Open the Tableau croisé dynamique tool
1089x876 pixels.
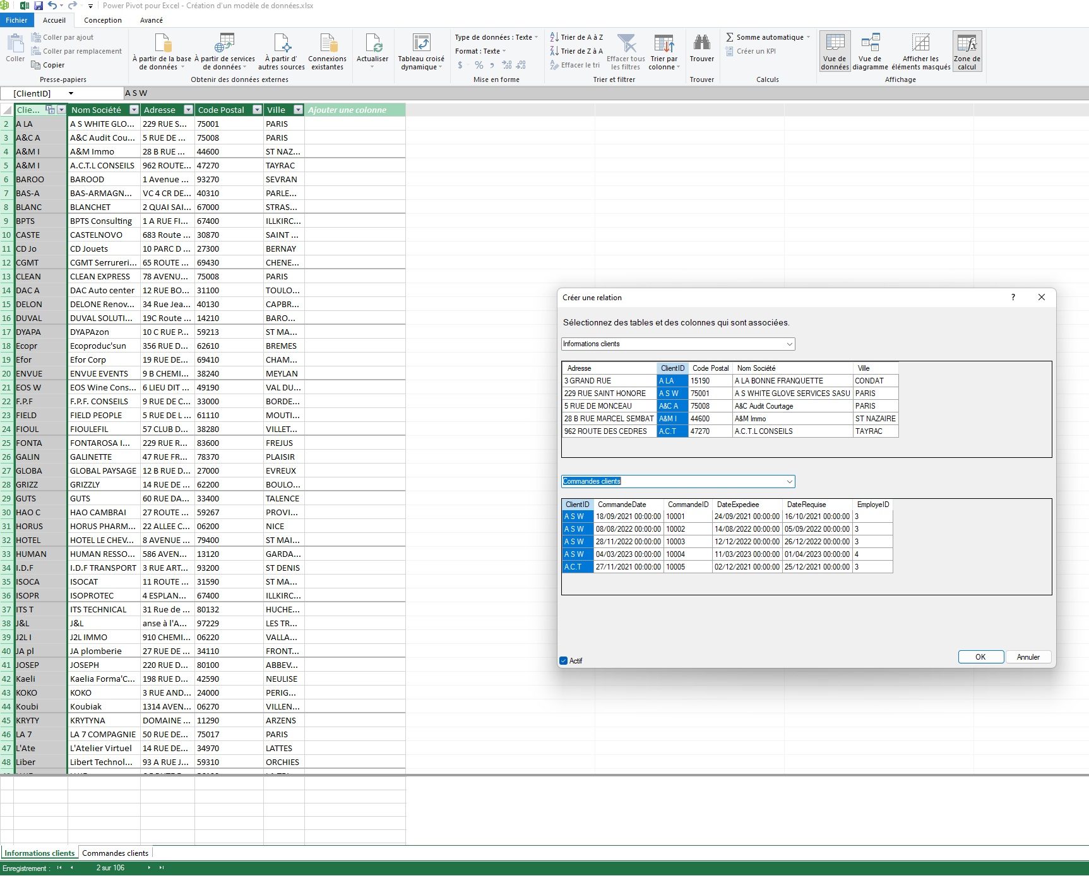click(420, 52)
